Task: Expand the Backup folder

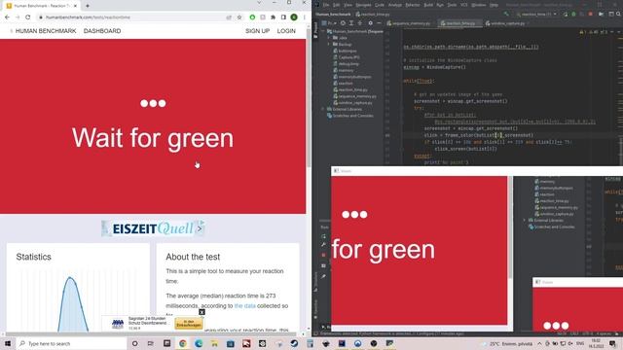Action: coord(329,45)
